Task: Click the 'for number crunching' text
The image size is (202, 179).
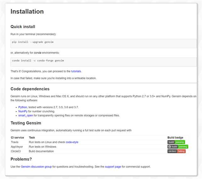Action: click(42, 111)
